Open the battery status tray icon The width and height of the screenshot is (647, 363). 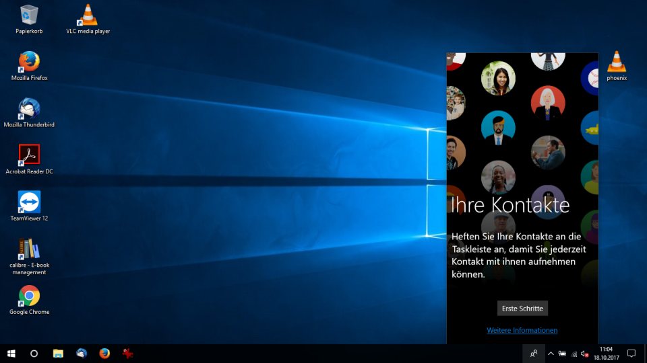click(562, 354)
